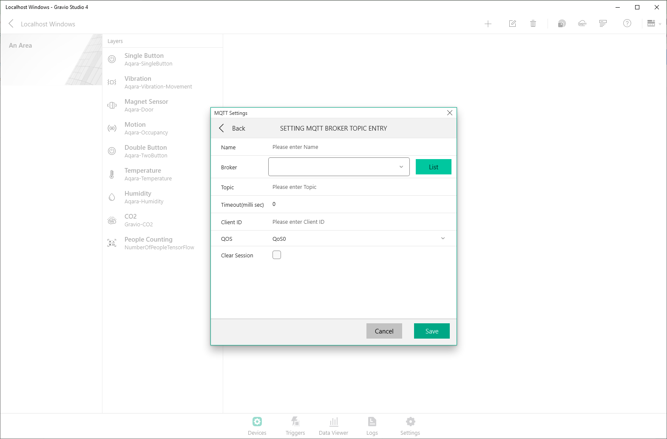Select the Temperature layer name
667x439 pixels.
143,171
